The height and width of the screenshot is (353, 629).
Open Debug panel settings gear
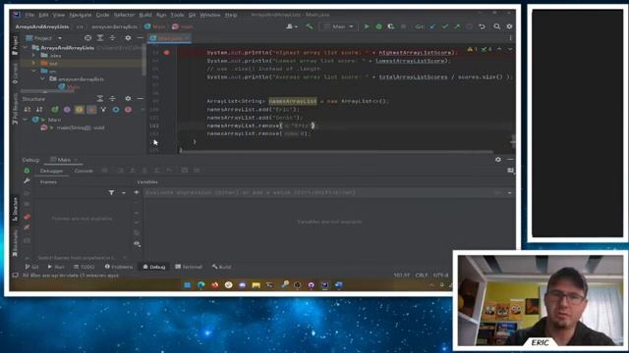pyautogui.click(x=498, y=159)
